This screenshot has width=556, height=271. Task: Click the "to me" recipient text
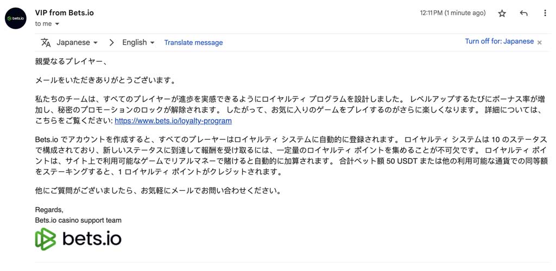43,24
